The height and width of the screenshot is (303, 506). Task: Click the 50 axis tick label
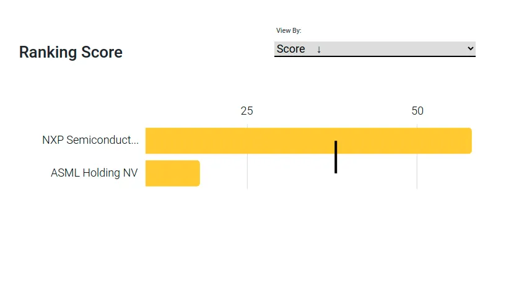[417, 111]
